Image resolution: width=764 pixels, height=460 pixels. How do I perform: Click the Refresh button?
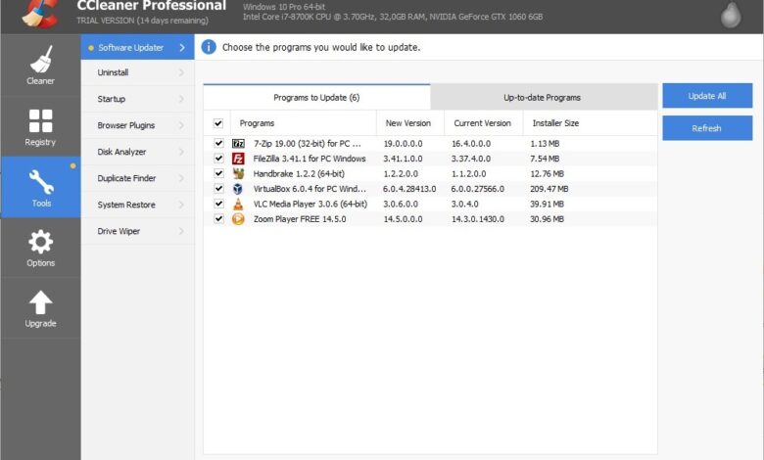pyautogui.click(x=706, y=128)
